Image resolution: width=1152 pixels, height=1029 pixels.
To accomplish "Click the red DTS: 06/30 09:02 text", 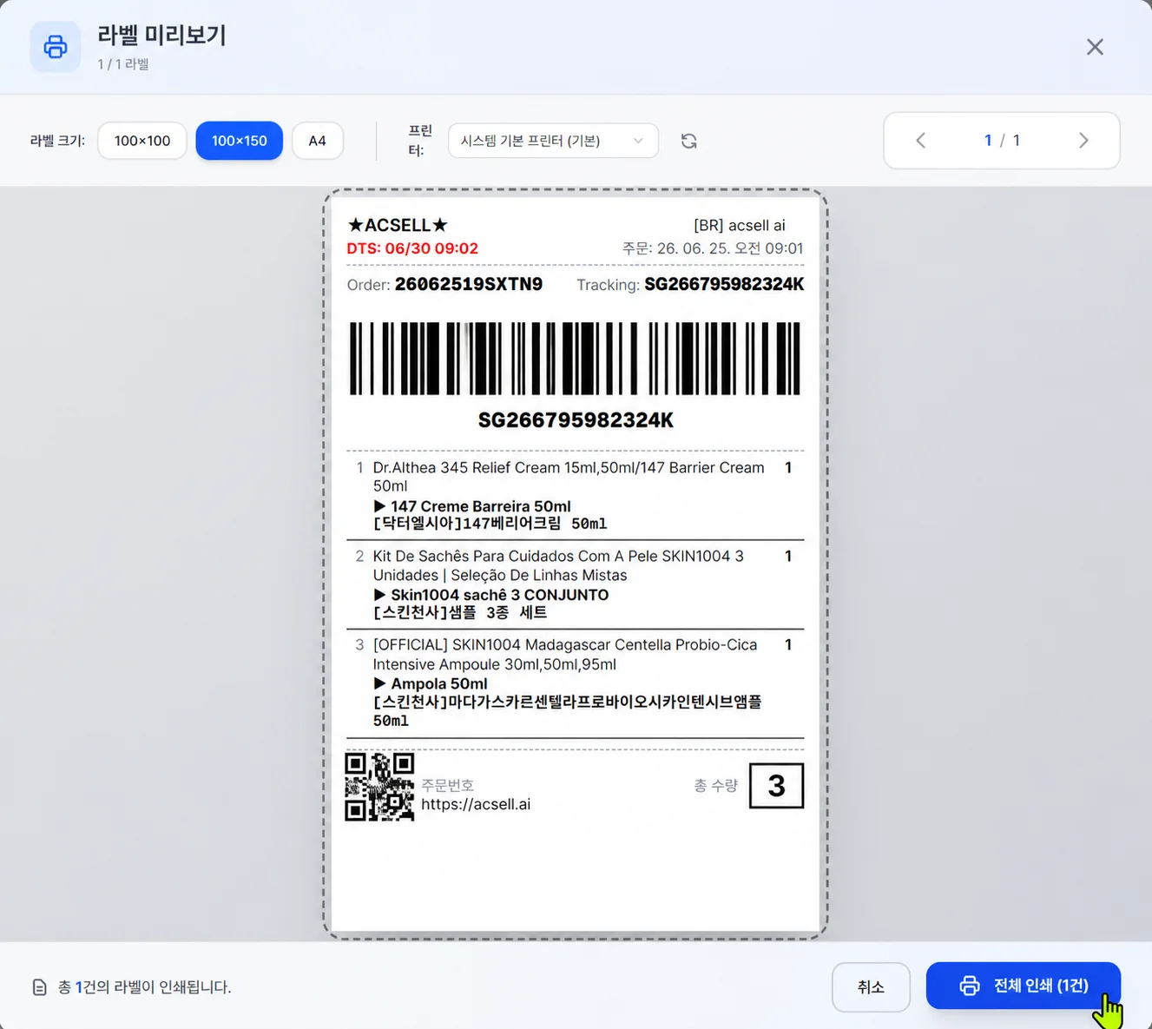I will 412,248.
